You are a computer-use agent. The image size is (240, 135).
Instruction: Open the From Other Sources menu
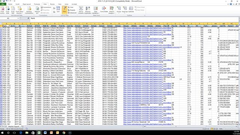click(19, 10)
